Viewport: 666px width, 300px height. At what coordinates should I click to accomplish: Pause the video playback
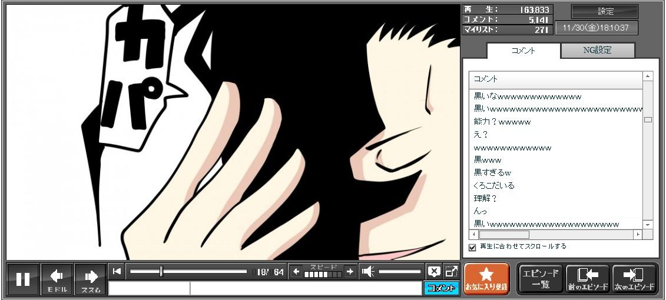(23, 279)
